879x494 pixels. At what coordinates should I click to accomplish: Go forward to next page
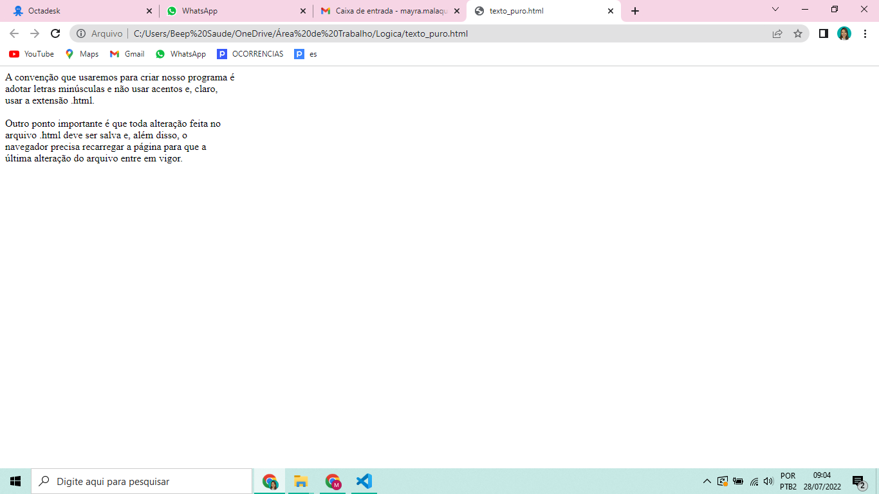(35, 33)
